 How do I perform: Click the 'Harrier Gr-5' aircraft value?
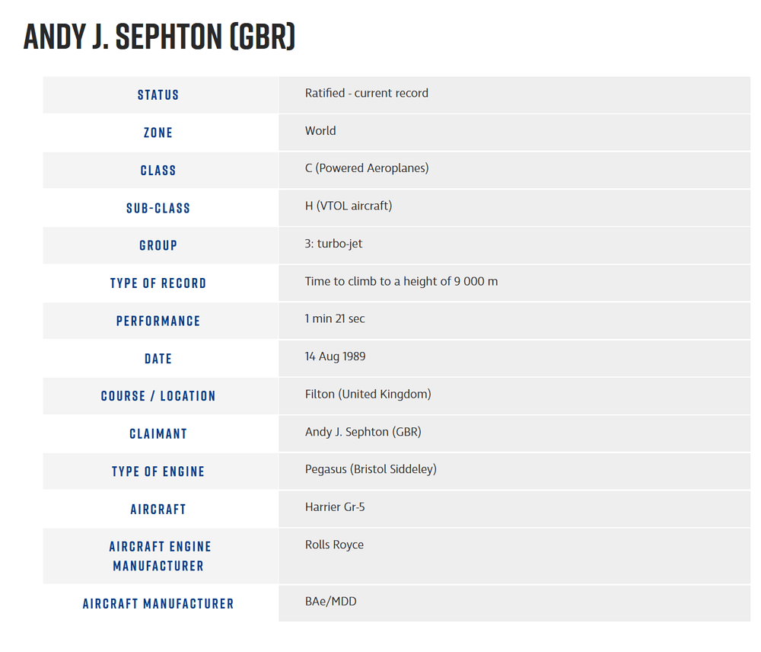click(x=335, y=507)
